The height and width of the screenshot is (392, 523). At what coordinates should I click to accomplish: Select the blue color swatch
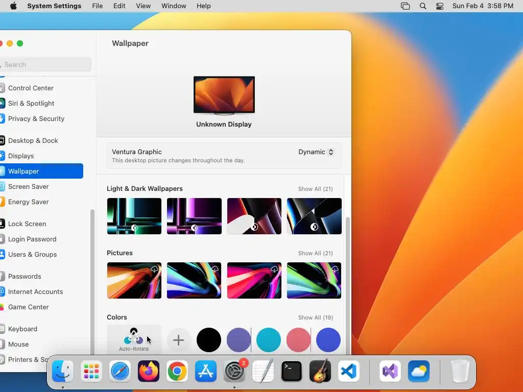click(328, 340)
